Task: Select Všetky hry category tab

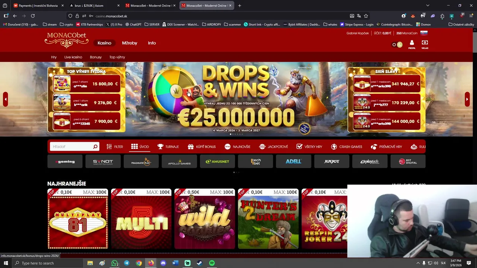Action: 309,147
